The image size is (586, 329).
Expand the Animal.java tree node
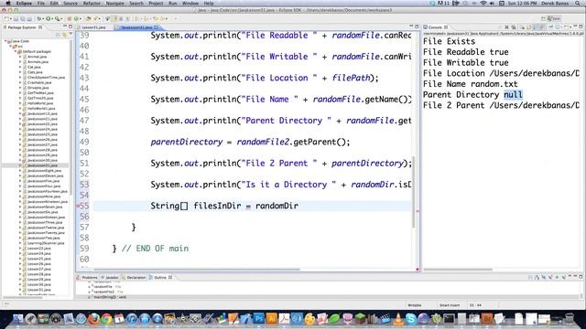tap(20, 57)
